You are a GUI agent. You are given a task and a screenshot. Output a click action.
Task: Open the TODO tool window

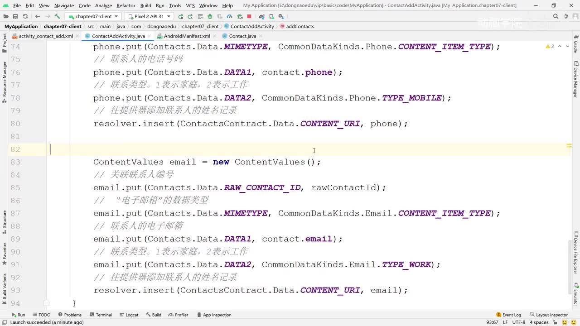tap(41, 315)
